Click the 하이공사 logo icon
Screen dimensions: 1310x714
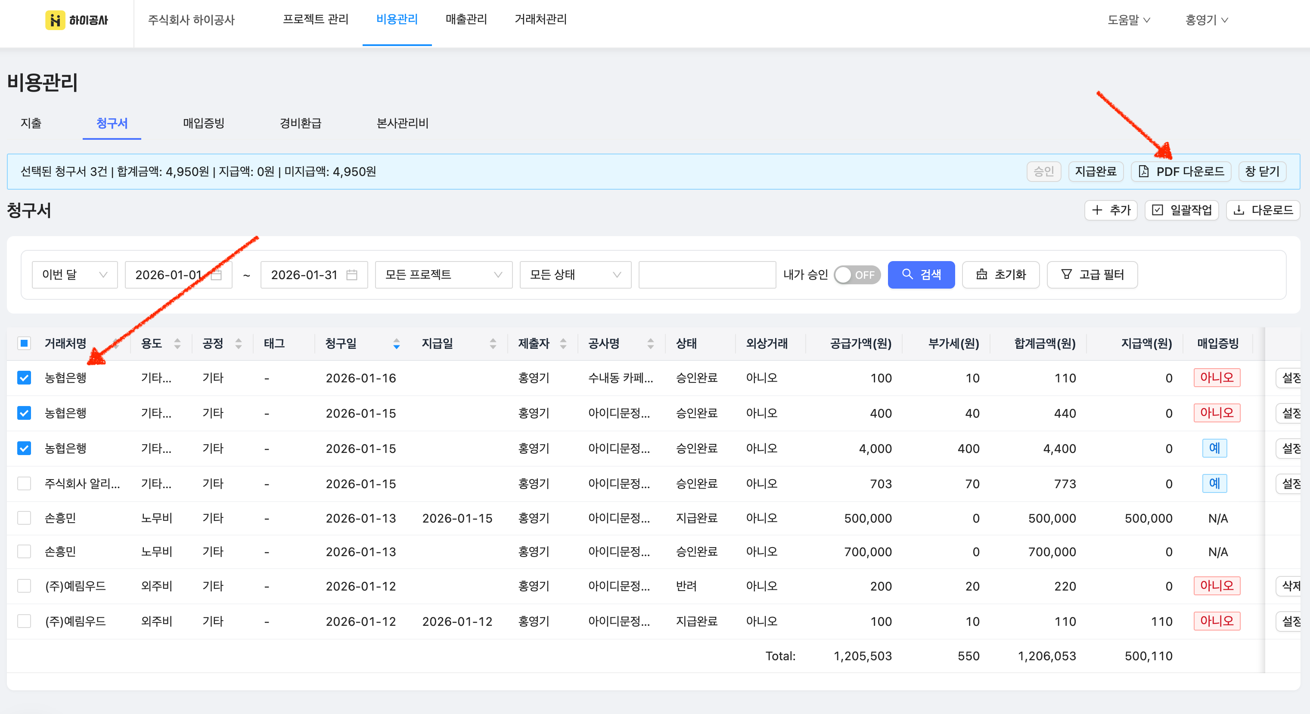tap(55, 20)
